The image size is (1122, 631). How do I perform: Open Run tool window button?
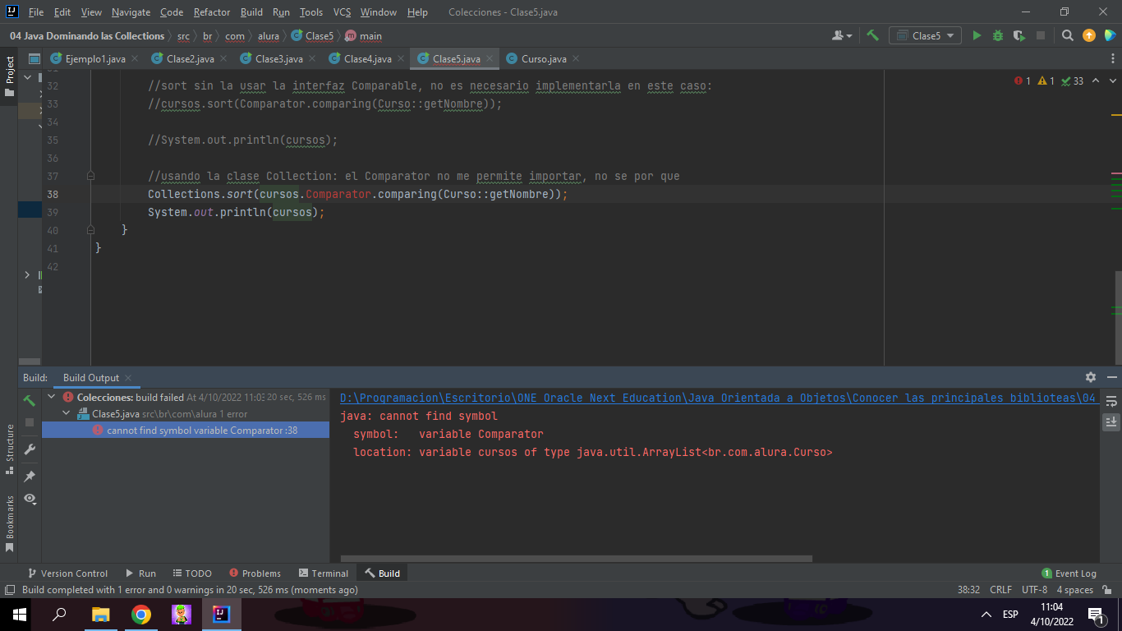coord(140,573)
